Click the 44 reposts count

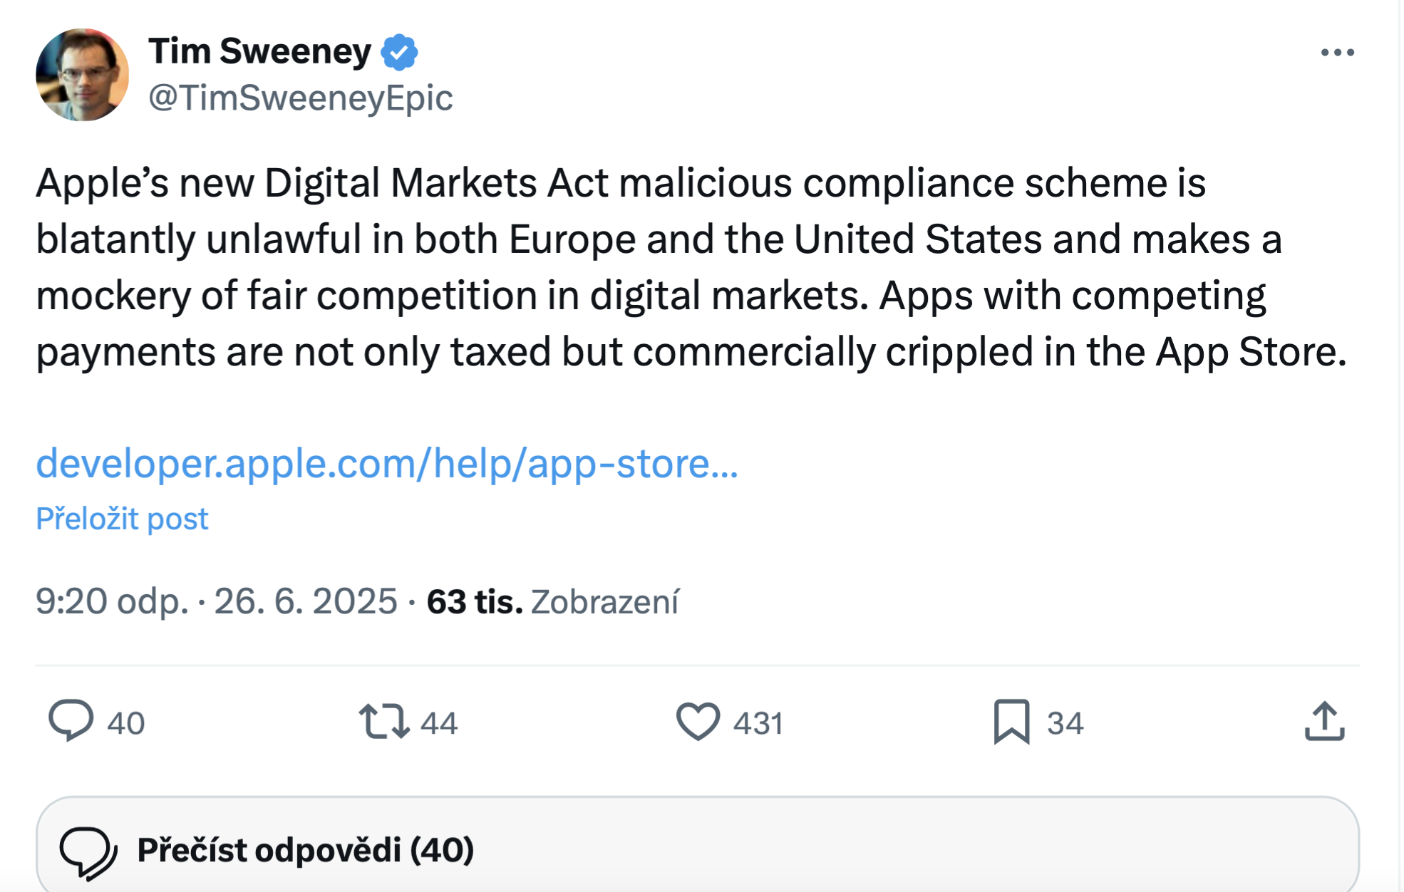tap(439, 723)
